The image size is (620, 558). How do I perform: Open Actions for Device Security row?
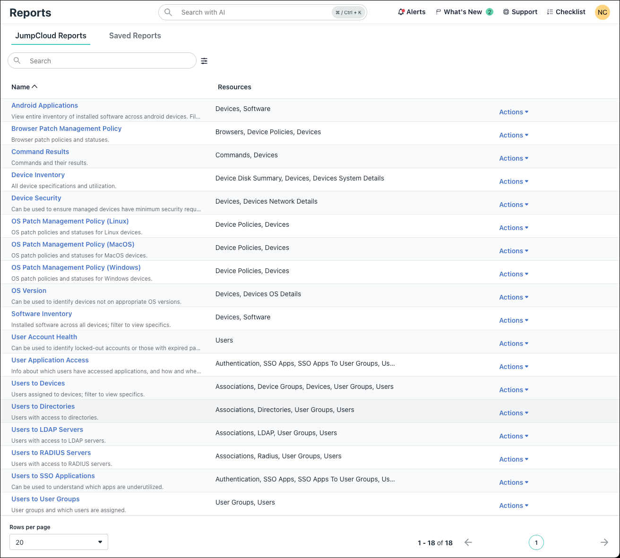(x=514, y=205)
